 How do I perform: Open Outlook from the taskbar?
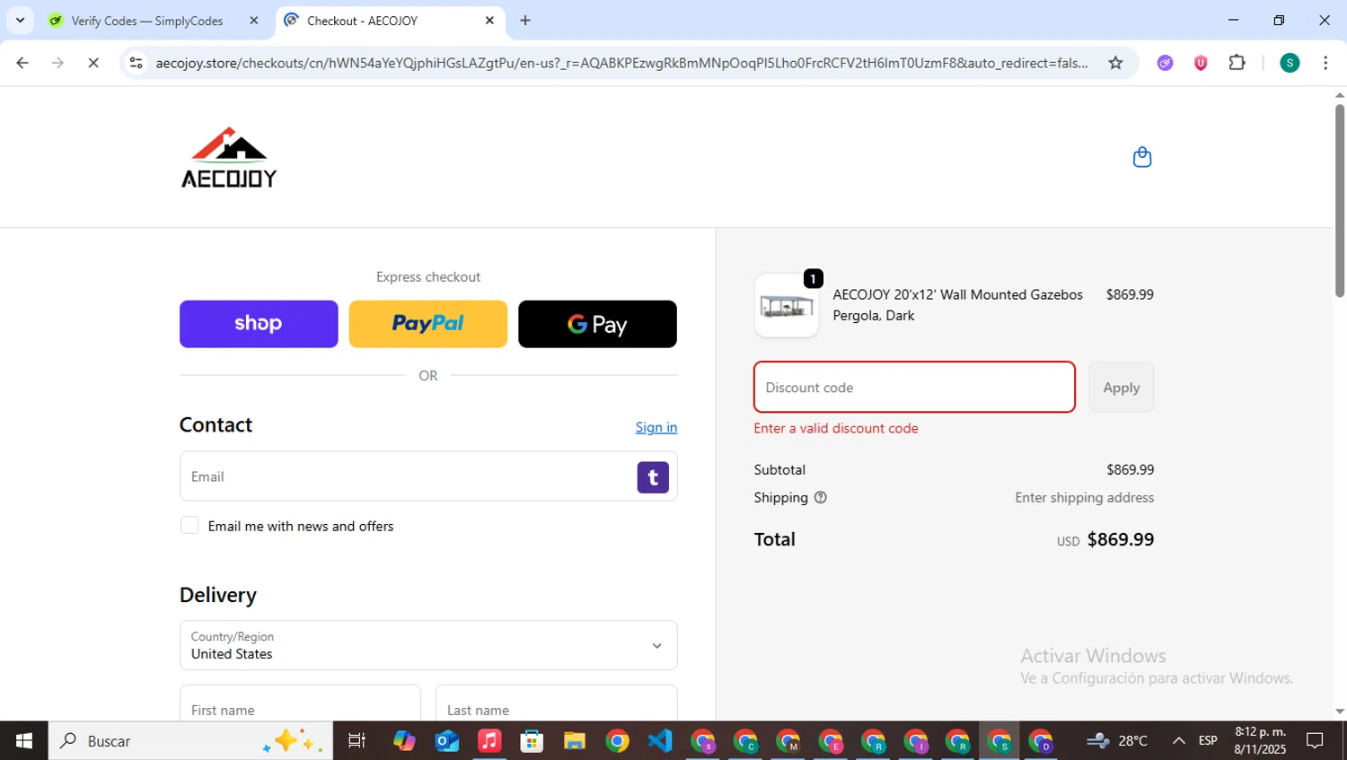pos(447,741)
